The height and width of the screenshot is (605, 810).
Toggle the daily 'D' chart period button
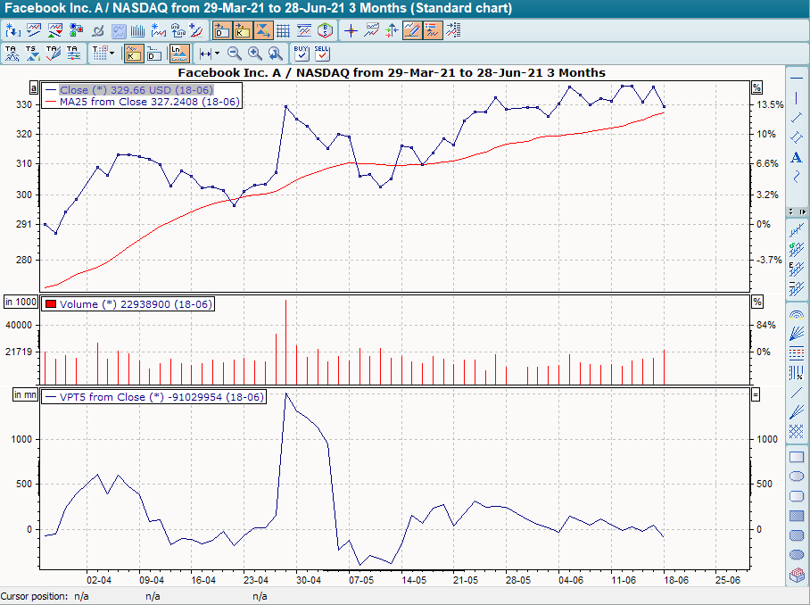153,54
